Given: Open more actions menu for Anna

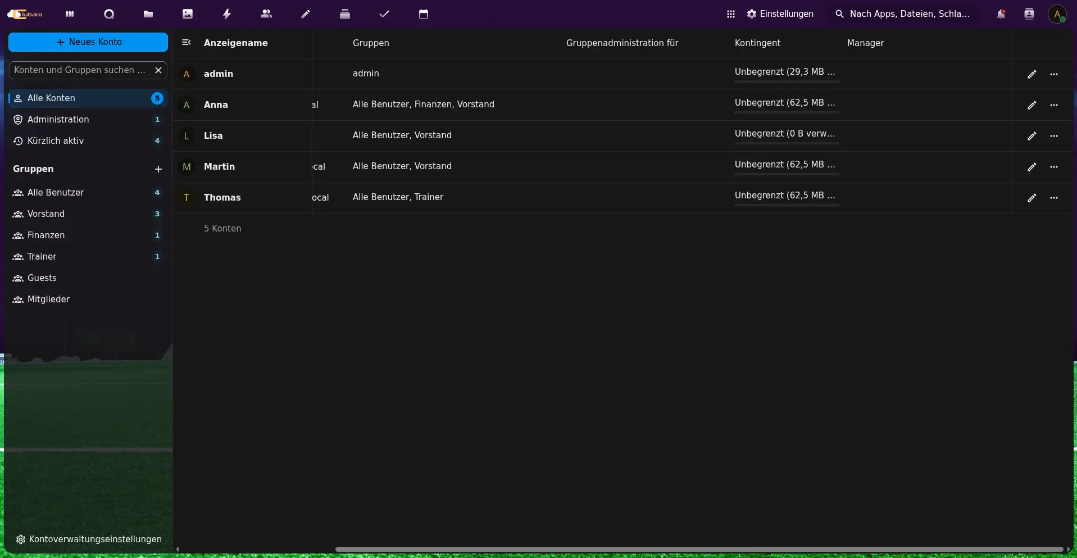Looking at the screenshot, I should [1054, 105].
